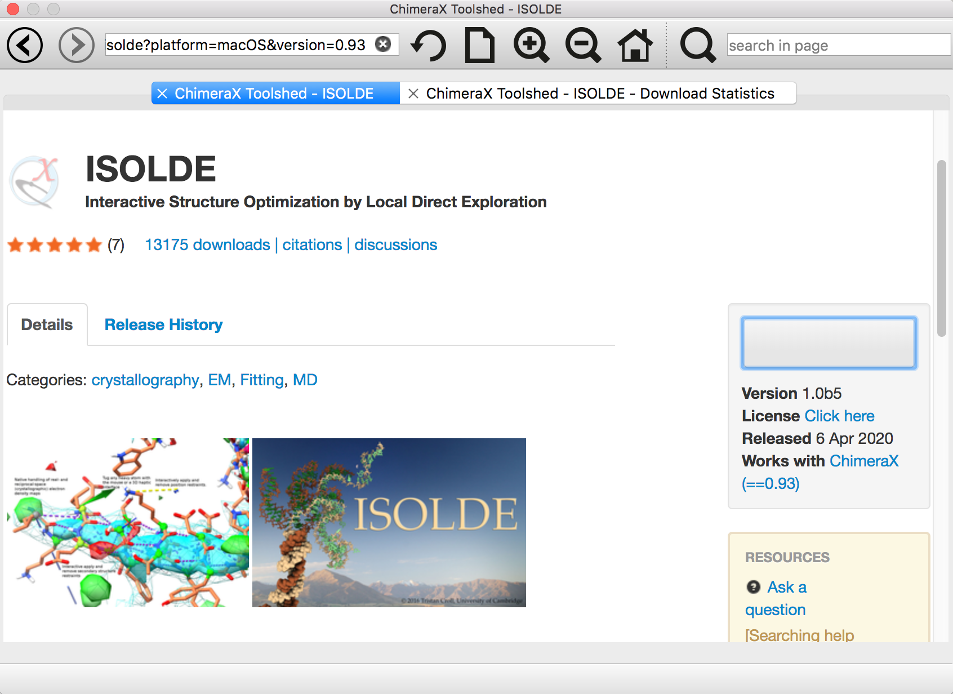Screen dimensions: 953x694
Task: Click the search magnifier icon
Action: point(697,45)
